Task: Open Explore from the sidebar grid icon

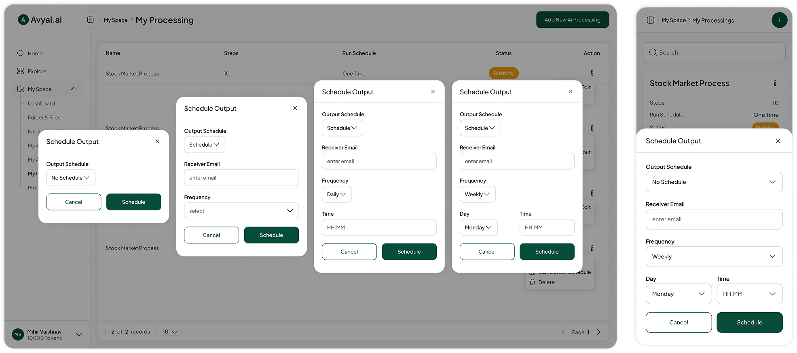Action: [x=21, y=71]
